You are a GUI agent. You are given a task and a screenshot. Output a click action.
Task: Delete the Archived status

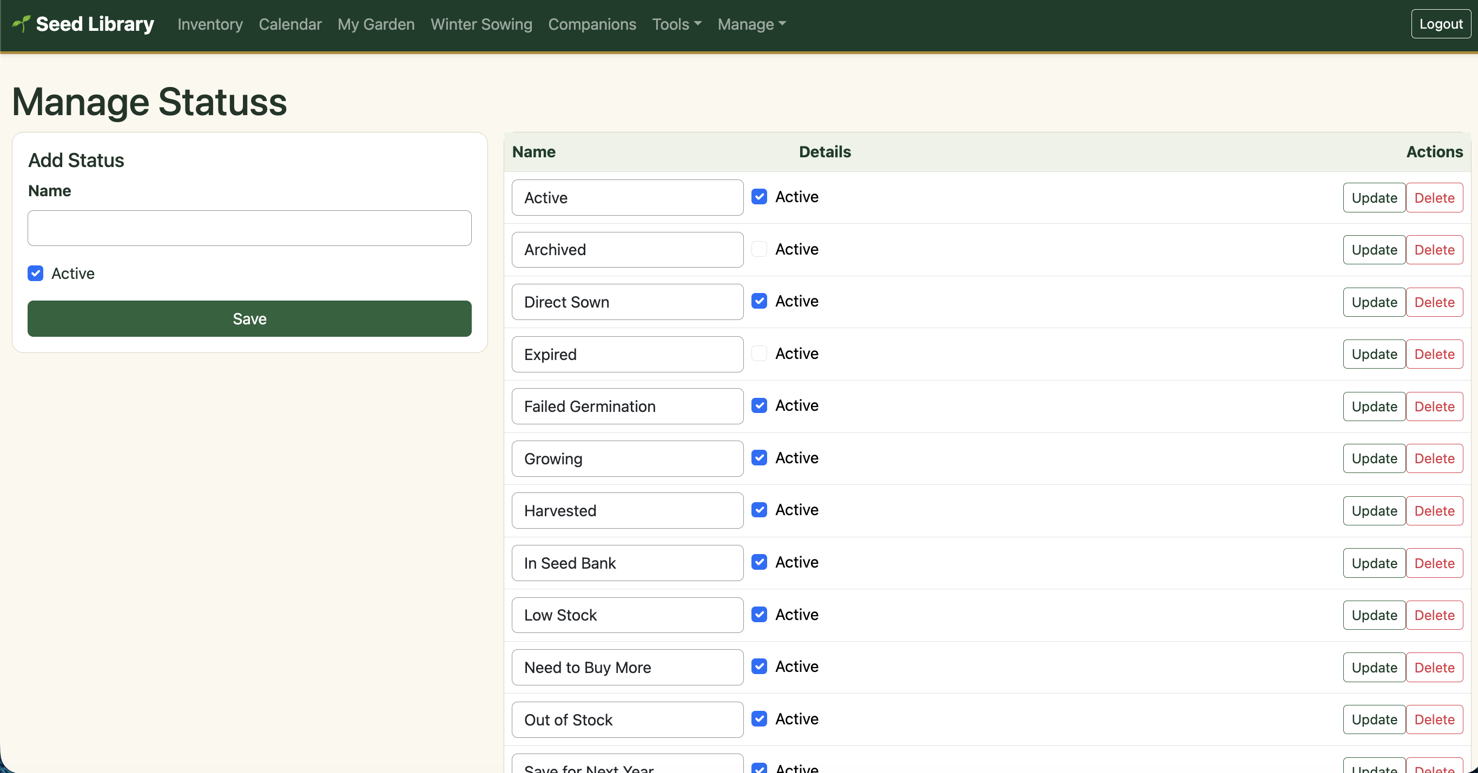pyautogui.click(x=1434, y=250)
